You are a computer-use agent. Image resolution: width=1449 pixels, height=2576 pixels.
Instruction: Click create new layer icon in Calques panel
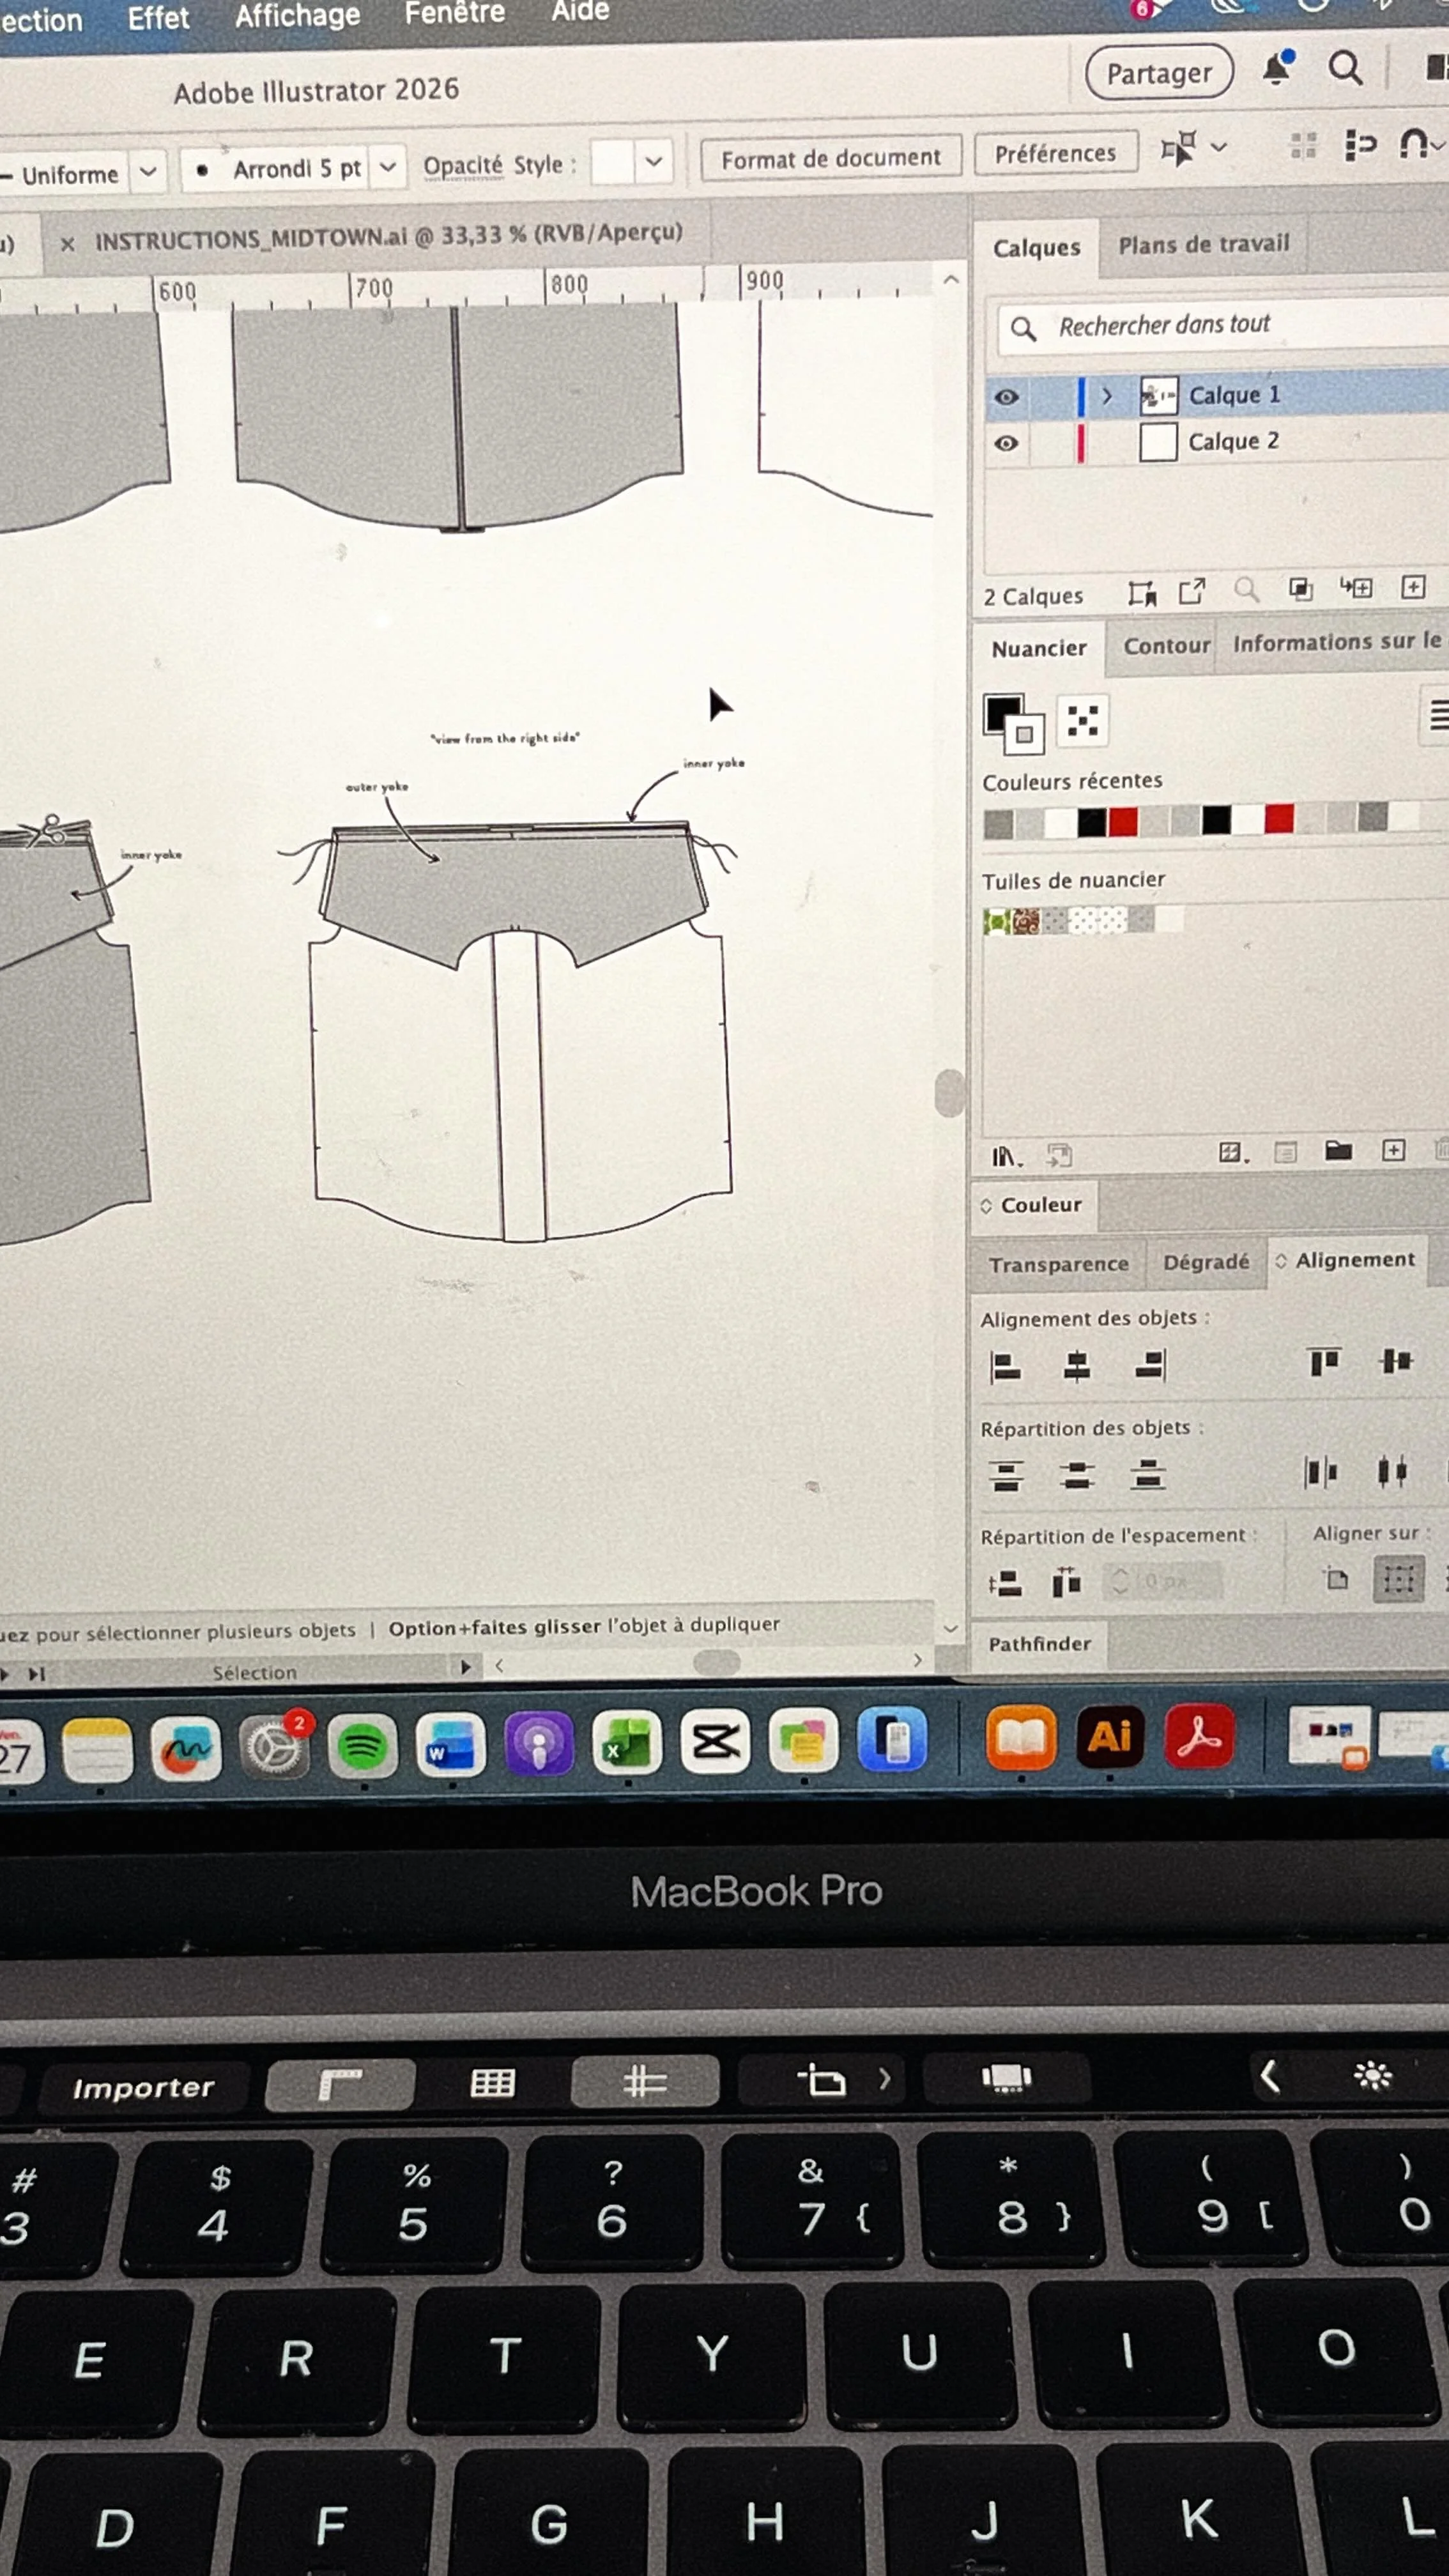pyautogui.click(x=1412, y=587)
